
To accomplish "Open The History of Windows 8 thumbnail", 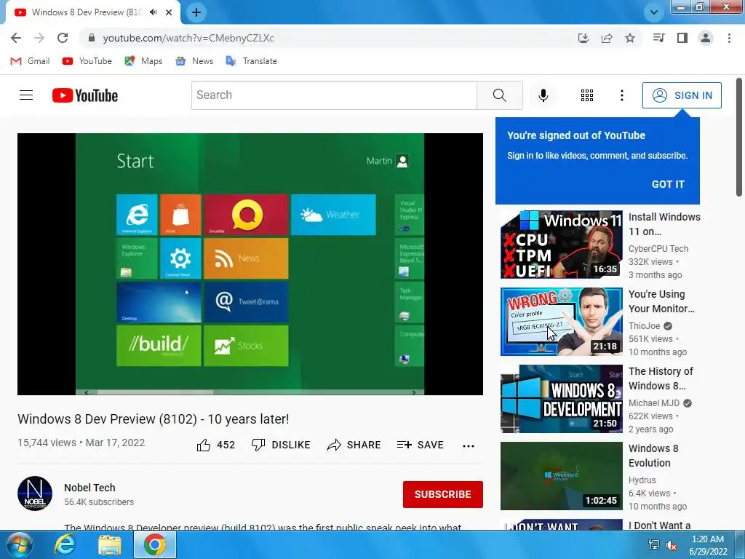I will pyautogui.click(x=562, y=399).
